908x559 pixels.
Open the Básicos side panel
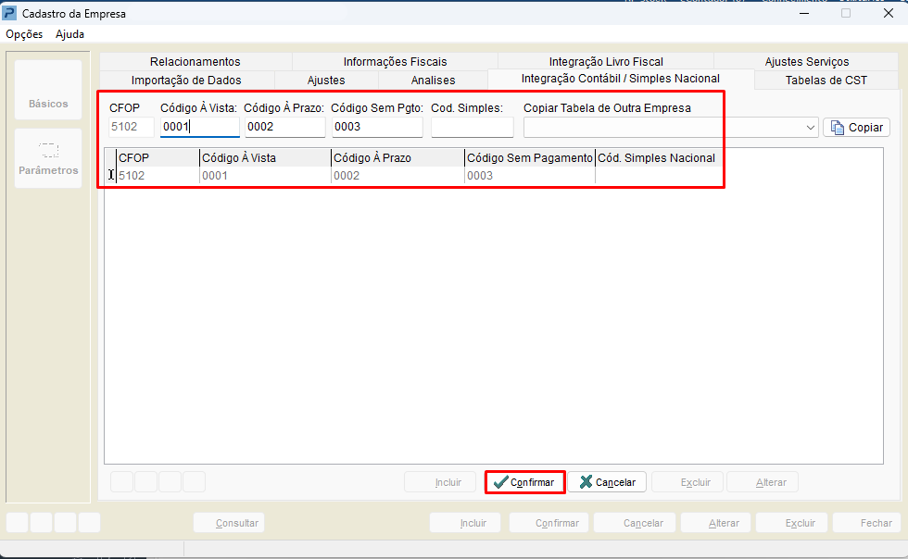(x=48, y=104)
